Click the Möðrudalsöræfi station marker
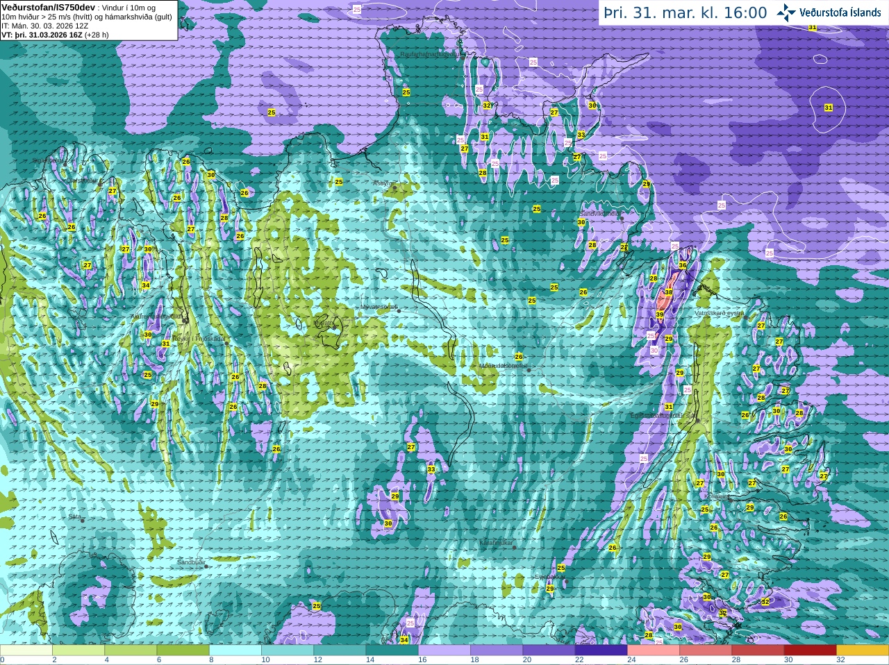The height and width of the screenshot is (665, 889). pyautogui.click(x=529, y=370)
